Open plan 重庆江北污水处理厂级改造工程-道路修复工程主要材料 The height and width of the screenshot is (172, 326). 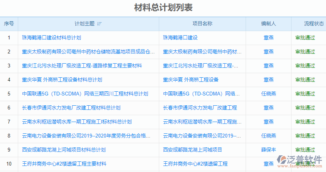coord(82,66)
